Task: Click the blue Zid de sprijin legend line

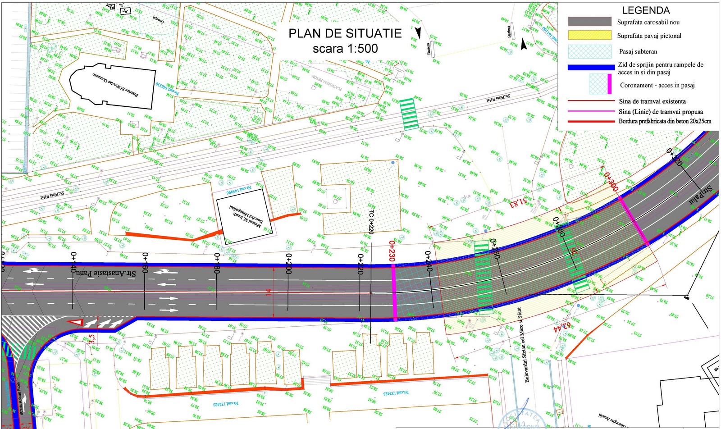Action: pos(591,68)
